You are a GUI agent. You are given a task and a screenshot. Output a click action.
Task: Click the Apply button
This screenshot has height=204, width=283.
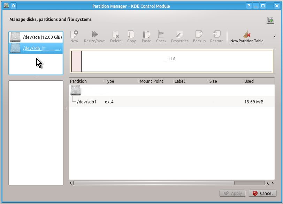coord(232,193)
